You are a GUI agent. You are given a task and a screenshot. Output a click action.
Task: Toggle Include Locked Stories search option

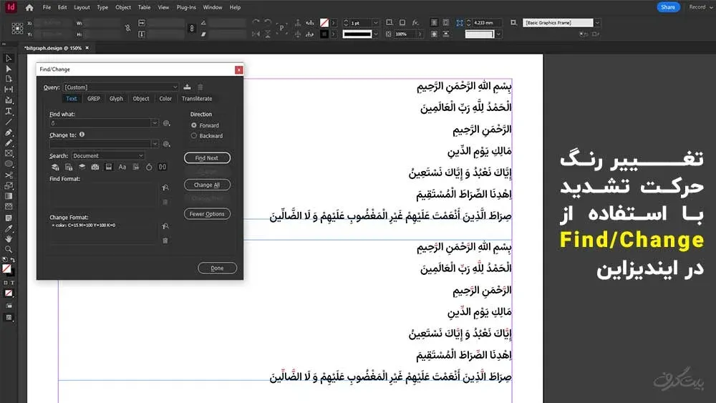(x=69, y=167)
